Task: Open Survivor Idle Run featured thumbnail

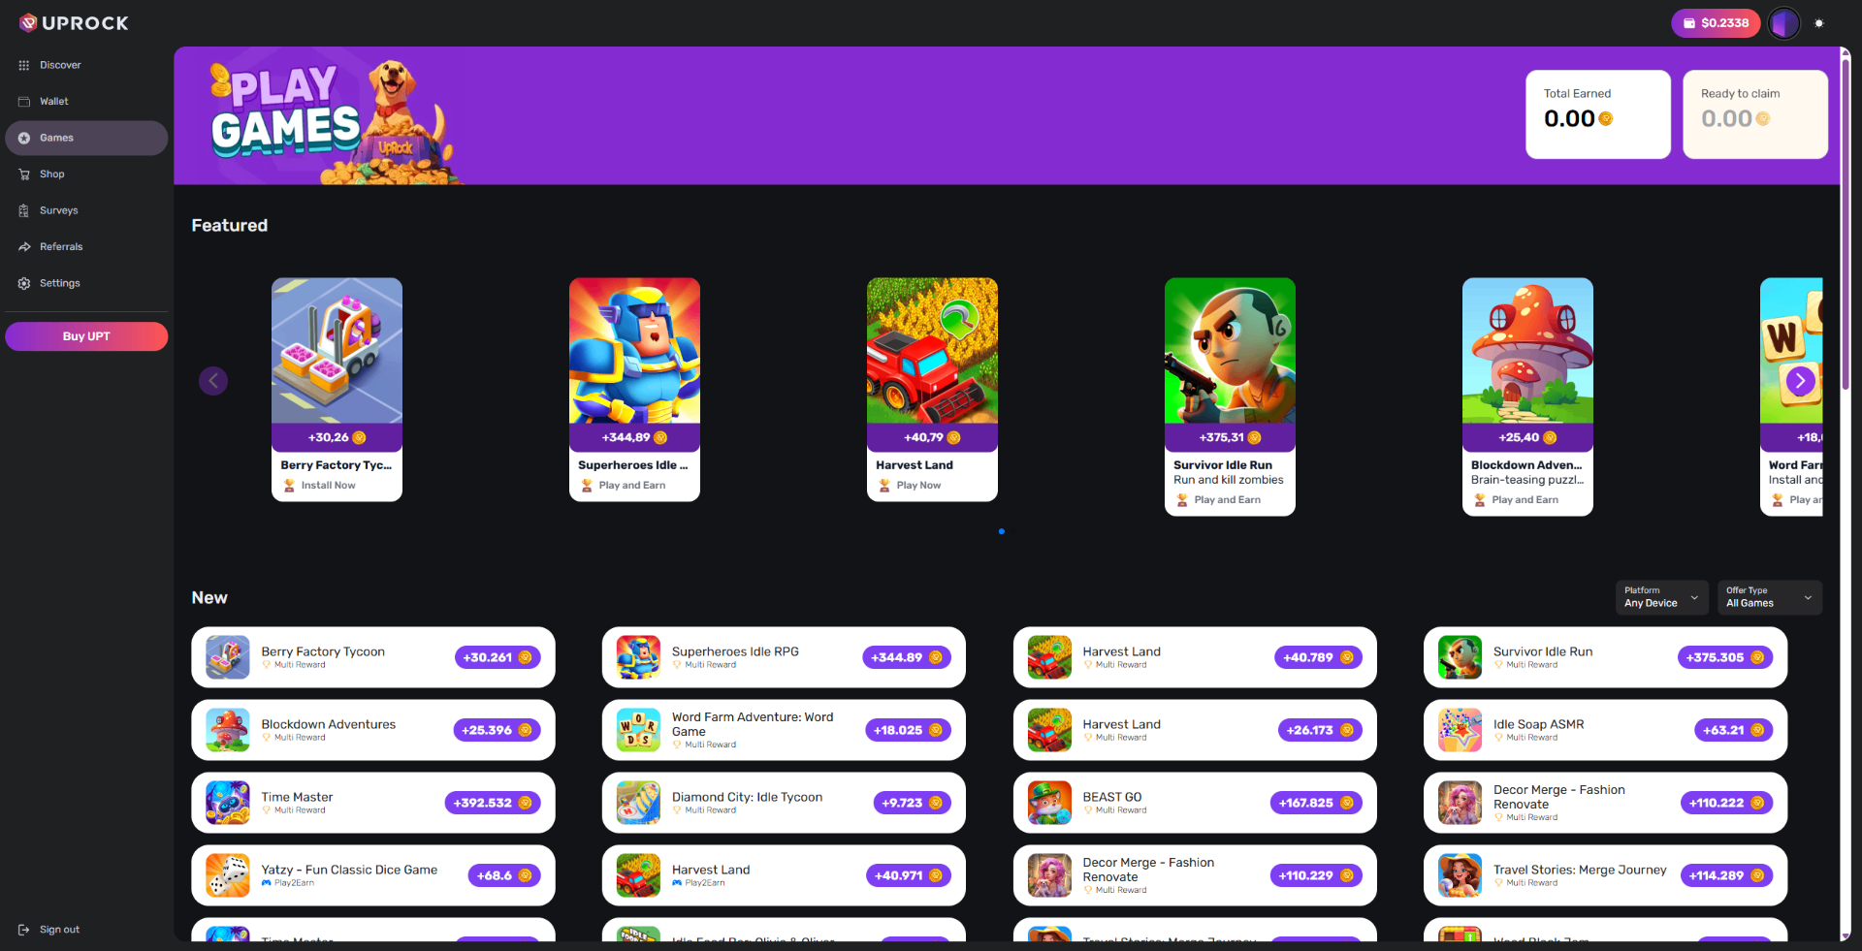Action: click(x=1230, y=351)
